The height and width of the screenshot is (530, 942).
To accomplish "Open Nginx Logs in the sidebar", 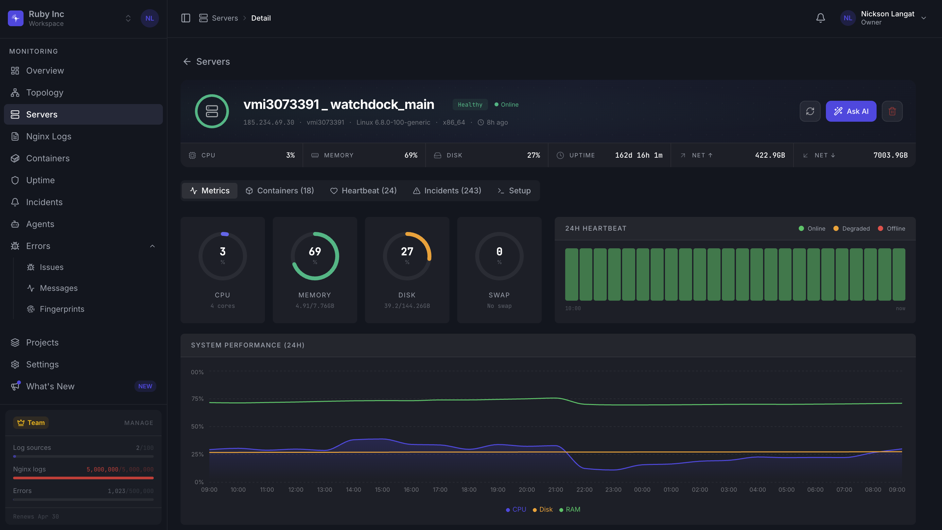I will click(83, 136).
